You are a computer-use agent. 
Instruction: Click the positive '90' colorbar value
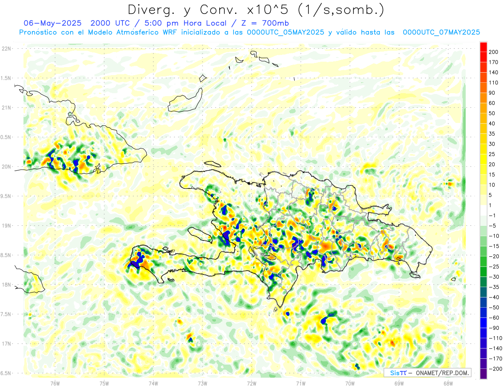coord(493,93)
